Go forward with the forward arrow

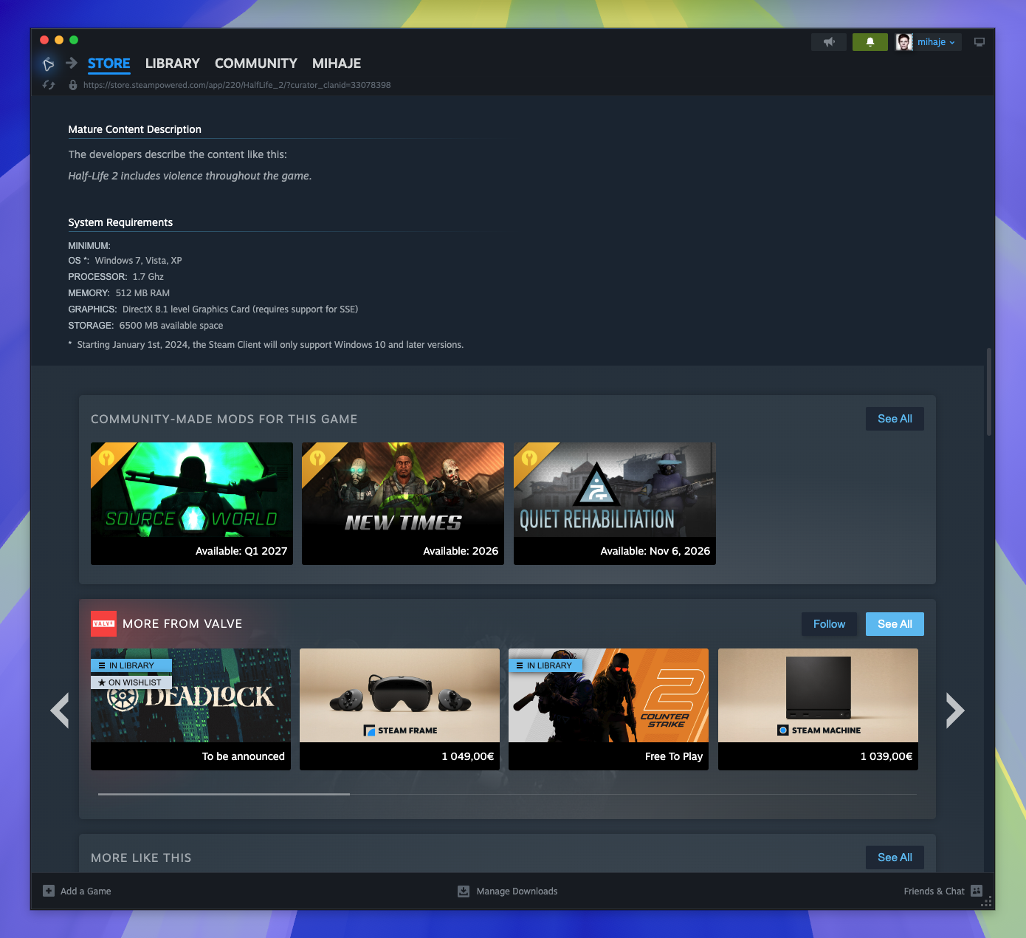(72, 64)
